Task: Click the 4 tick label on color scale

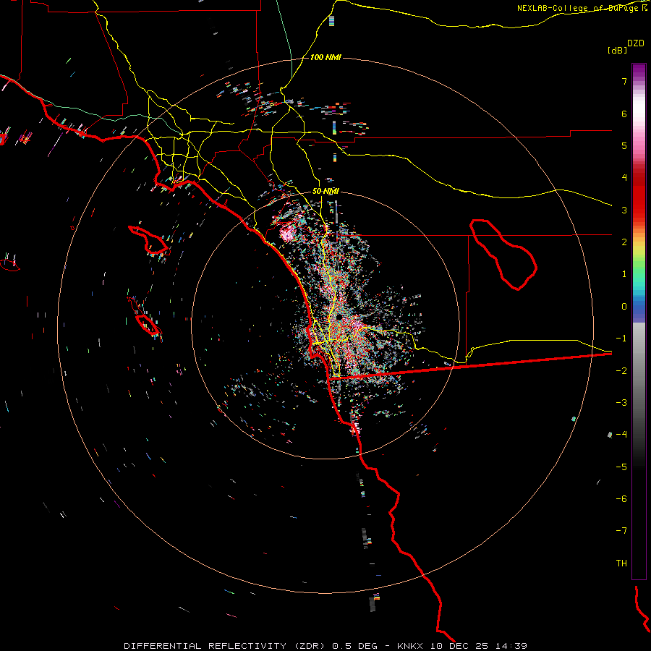Action: [624, 177]
